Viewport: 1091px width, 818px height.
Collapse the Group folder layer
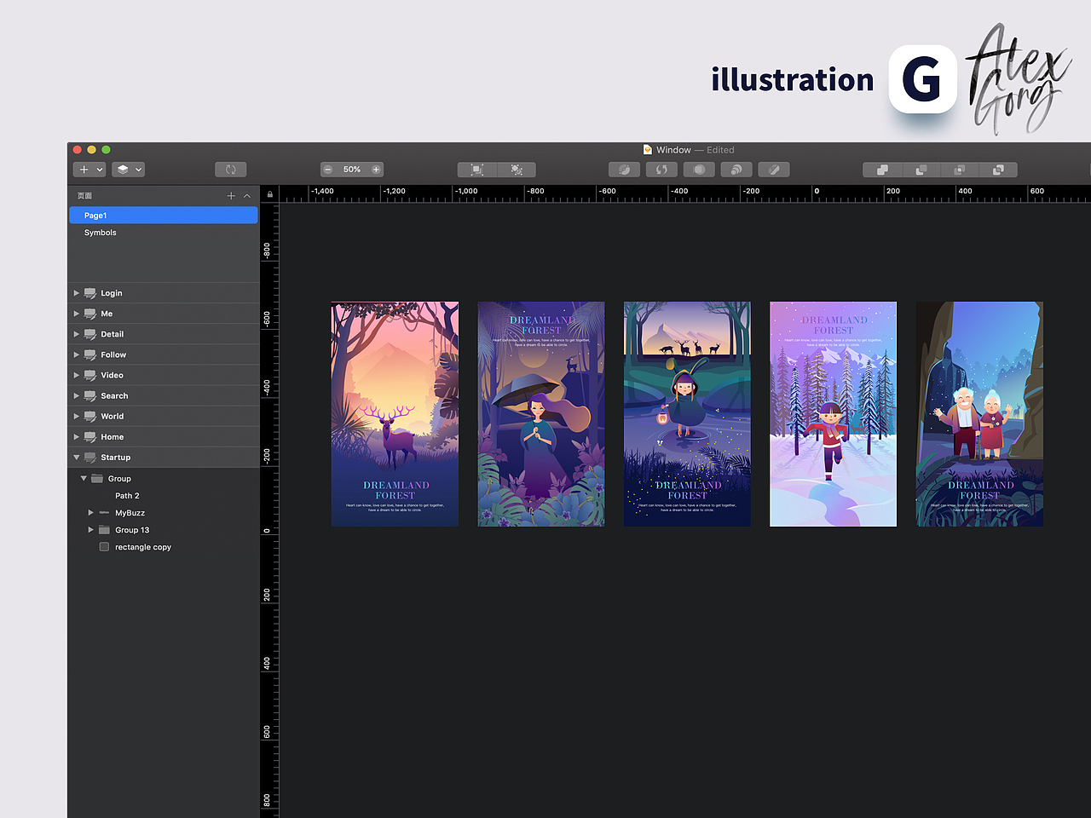84,479
